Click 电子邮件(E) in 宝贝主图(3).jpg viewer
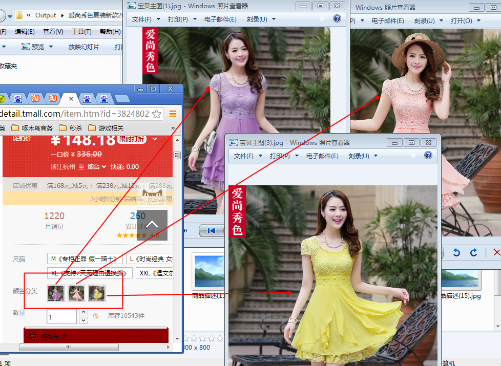Image resolution: width=501 pixels, height=366 pixels. point(322,156)
